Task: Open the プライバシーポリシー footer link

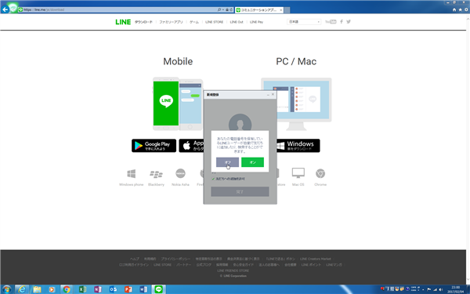Action: (x=175, y=259)
